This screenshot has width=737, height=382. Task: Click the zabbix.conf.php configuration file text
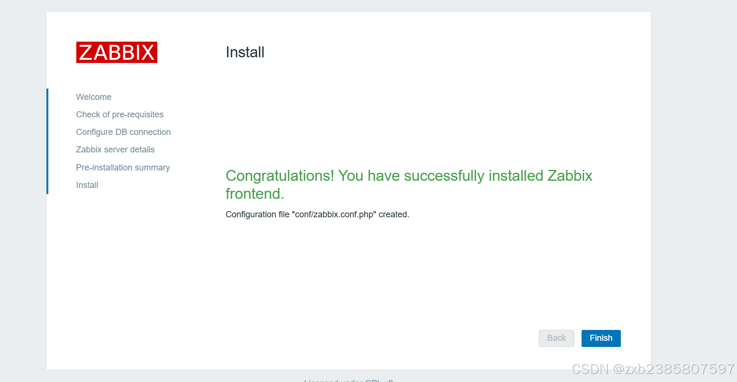click(x=317, y=214)
